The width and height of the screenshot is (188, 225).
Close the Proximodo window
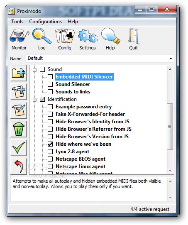tap(167, 10)
